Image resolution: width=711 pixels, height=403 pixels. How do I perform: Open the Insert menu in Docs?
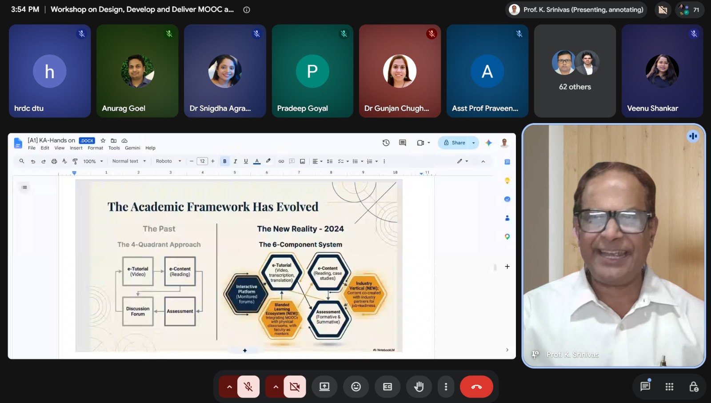click(x=76, y=148)
